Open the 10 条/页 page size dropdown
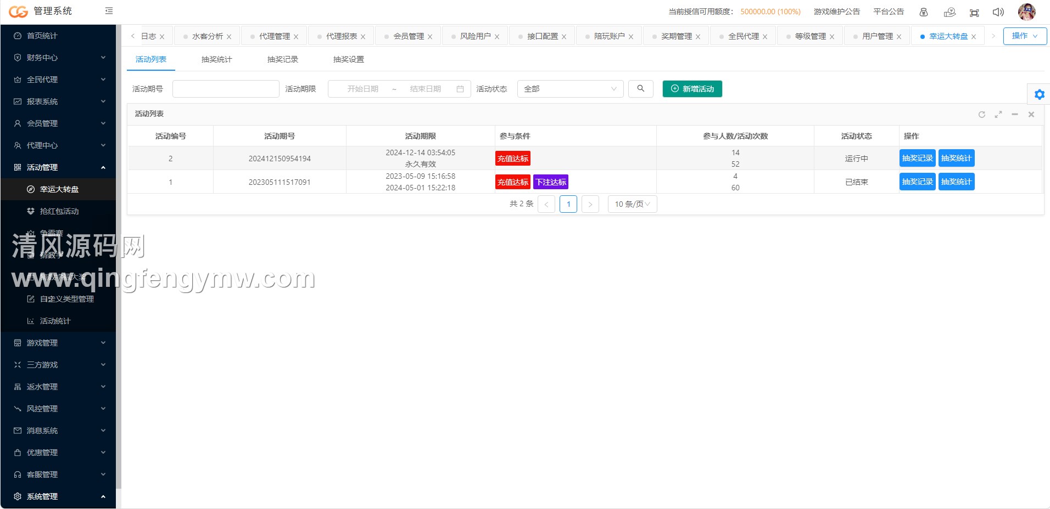Viewport: 1050px width, 509px height. pos(632,204)
